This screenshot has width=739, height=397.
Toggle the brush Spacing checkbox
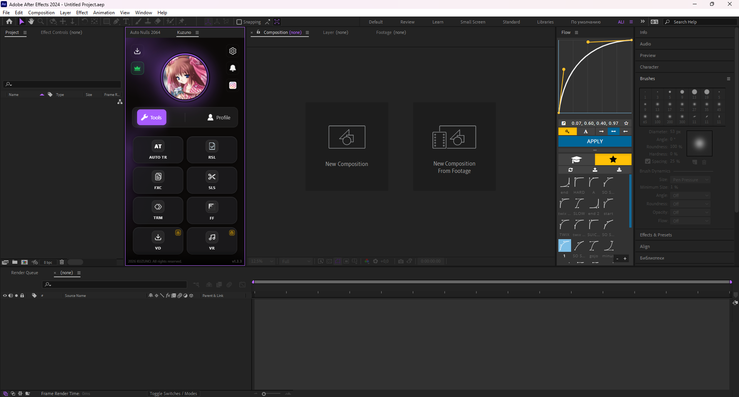(648, 161)
